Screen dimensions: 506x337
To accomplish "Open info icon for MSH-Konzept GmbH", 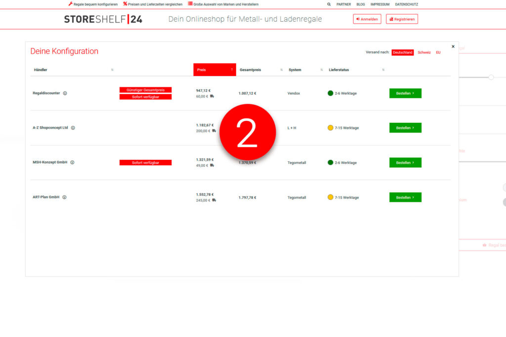I will coord(72,162).
